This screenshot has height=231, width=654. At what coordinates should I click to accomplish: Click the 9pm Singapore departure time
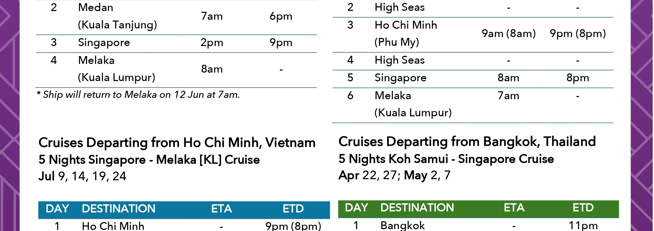[x=281, y=43]
